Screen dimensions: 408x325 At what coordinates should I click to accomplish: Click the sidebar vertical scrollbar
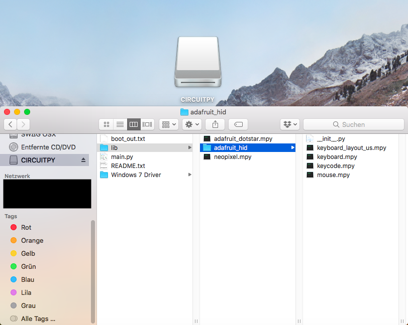(x=93, y=272)
